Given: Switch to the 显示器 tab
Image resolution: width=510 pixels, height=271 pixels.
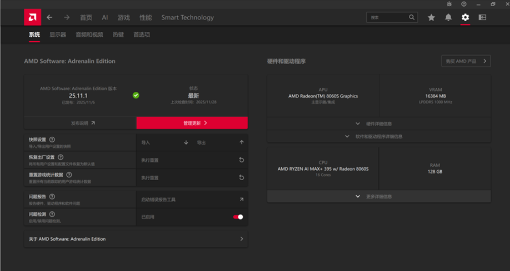Looking at the screenshot, I should click(x=58, y=35).
